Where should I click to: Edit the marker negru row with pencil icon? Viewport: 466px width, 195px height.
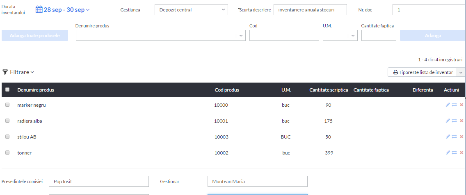coord(448,105)
